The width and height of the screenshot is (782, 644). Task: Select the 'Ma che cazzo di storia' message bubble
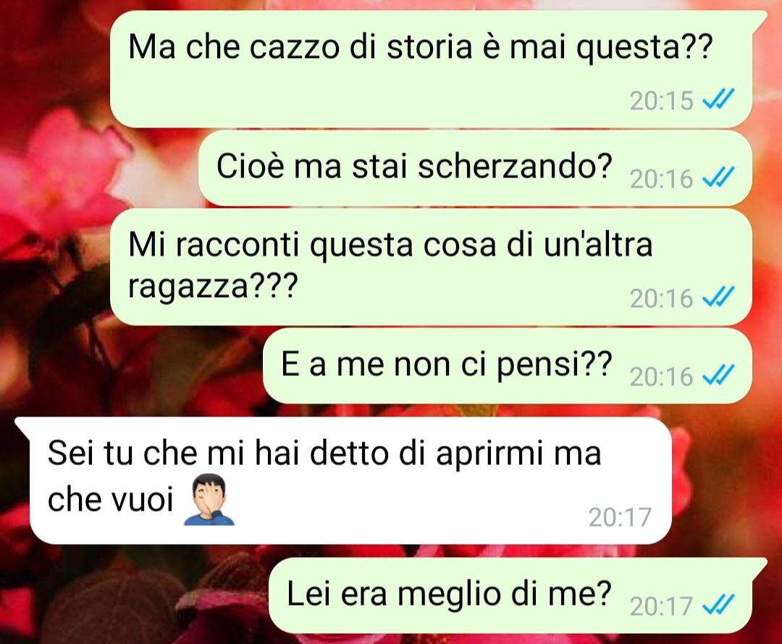point(432,69)
